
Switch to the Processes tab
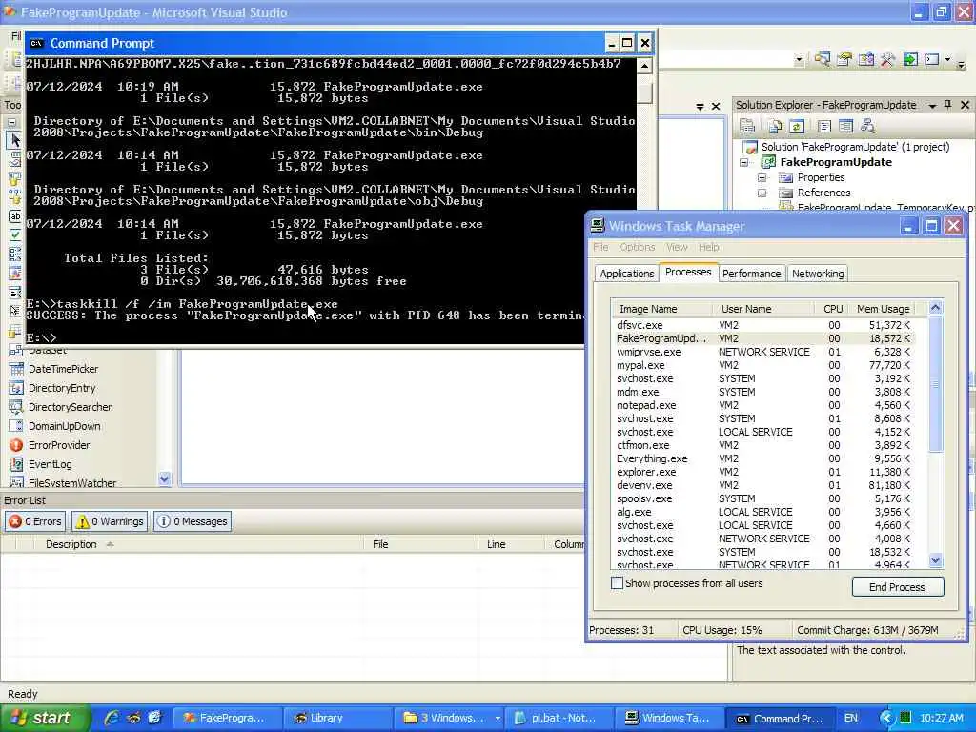[x=688, y=272]
